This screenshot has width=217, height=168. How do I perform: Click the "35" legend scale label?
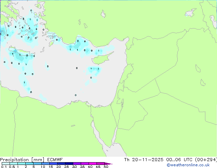[82, 167]
